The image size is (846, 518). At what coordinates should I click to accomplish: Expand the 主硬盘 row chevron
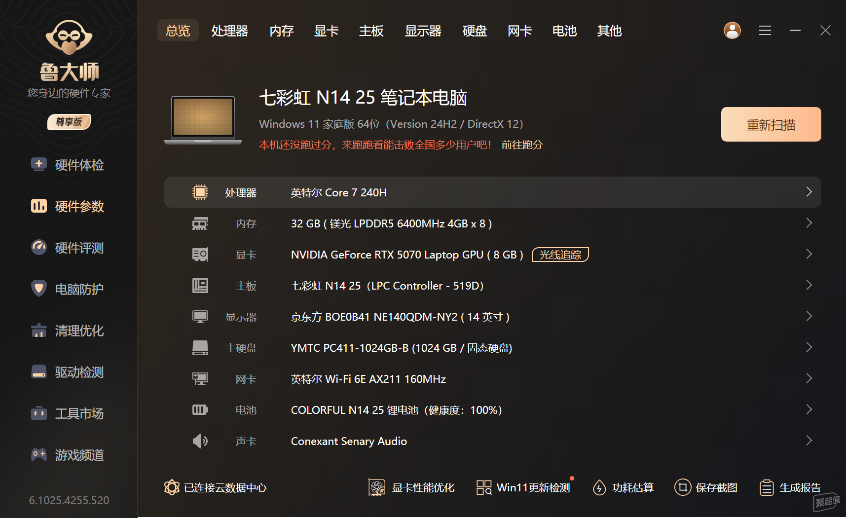[809, 347]
